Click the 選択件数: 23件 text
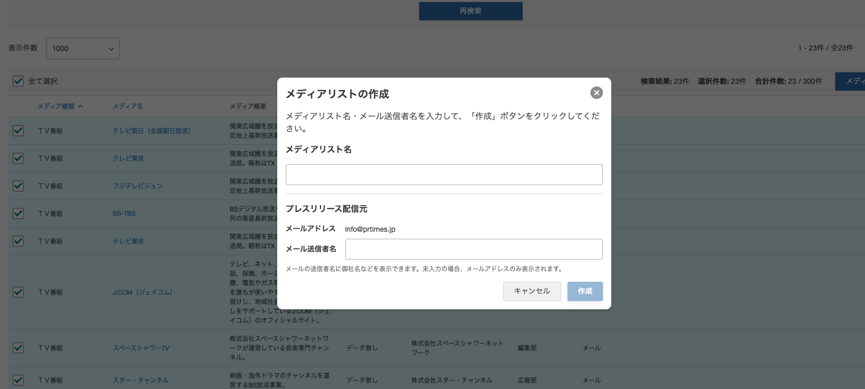The image size is (865, 389). [722, 81]
